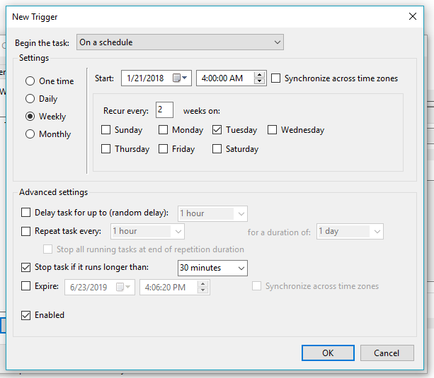Enable Synchronize across time zones for Start
Screen dimensions: 434x378
click(276, 78)
